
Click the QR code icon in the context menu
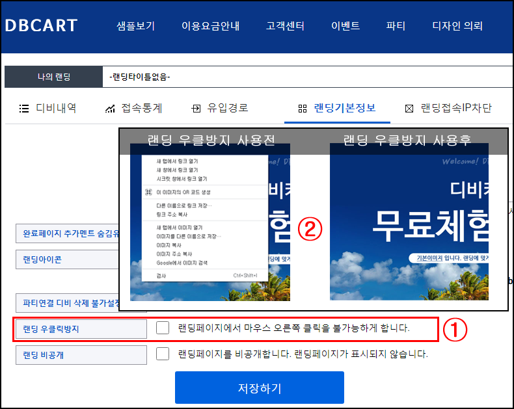[x=149, y=192]
